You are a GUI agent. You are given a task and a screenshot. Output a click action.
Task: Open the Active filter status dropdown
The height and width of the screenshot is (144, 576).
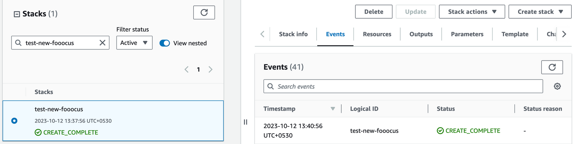[134, 43]
